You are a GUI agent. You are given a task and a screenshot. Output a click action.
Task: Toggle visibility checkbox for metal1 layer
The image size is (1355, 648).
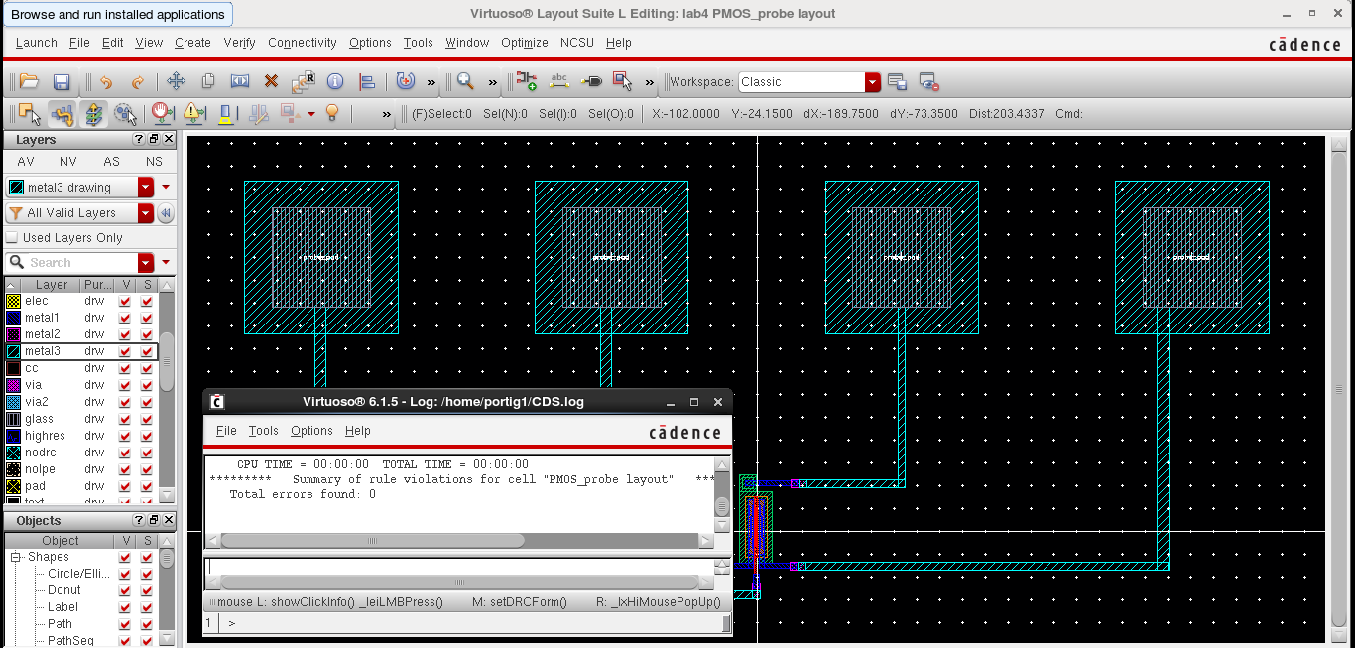[125, 318]
